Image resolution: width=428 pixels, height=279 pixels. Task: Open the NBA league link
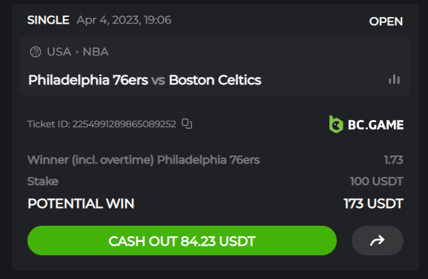tap(96, 52)
